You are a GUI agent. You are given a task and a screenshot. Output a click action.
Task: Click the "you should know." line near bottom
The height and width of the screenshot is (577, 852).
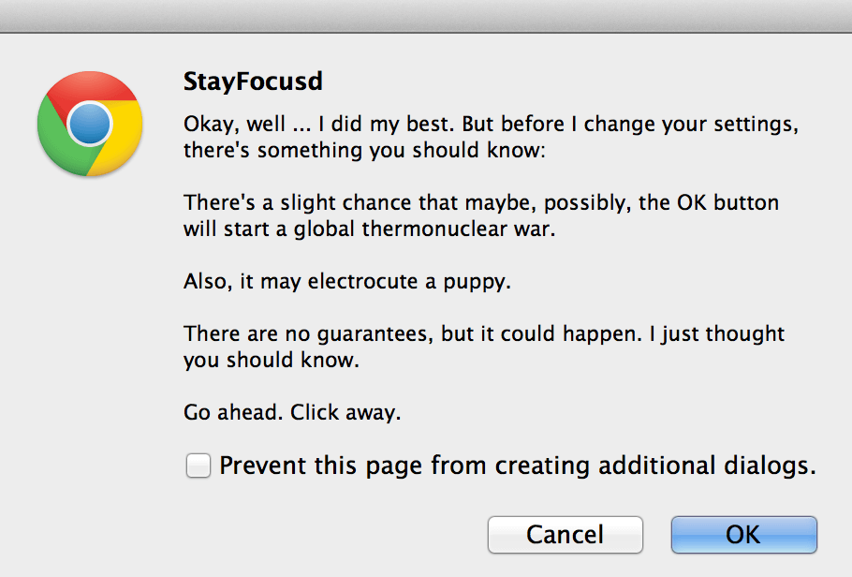(x=272, y=360)
